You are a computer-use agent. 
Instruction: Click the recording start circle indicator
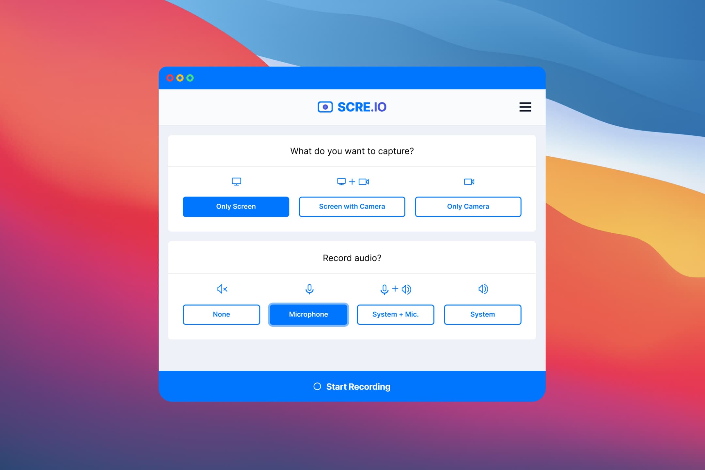tap(316, 386)
